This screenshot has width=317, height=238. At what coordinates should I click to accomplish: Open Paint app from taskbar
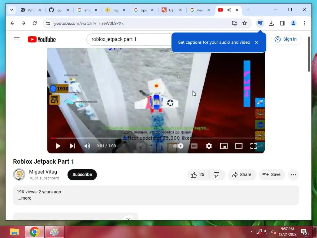pyautogui.click(x=54, y=232)
